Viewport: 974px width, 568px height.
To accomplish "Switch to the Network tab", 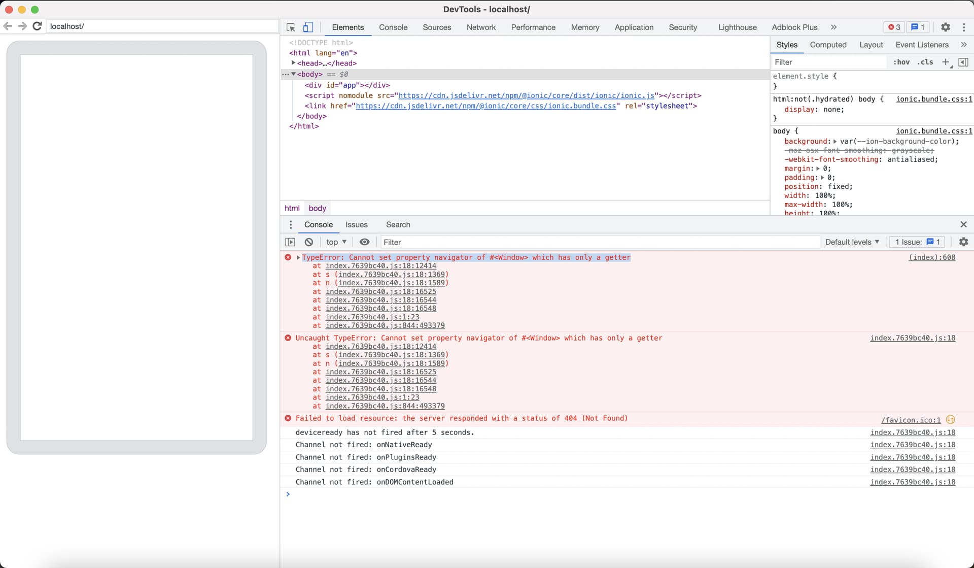I will click(481, 27).
